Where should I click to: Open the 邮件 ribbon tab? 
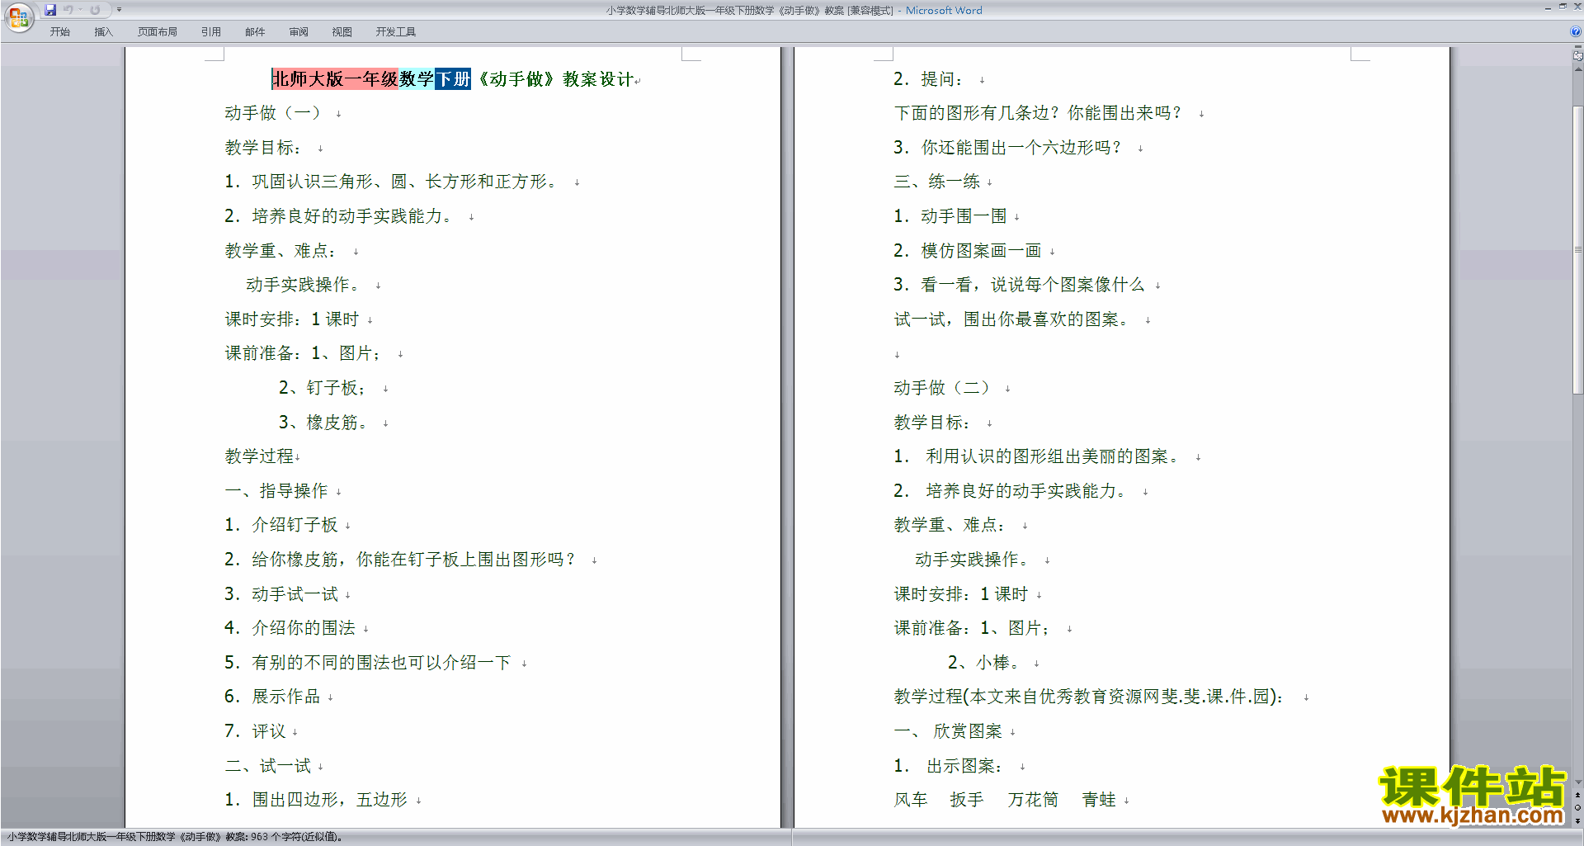coord(255,32)
